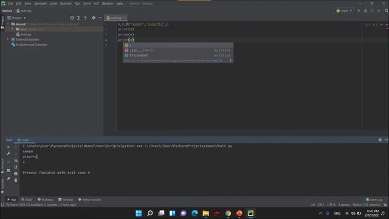Open the Run menu in the menu bar

tap(77, 4)
